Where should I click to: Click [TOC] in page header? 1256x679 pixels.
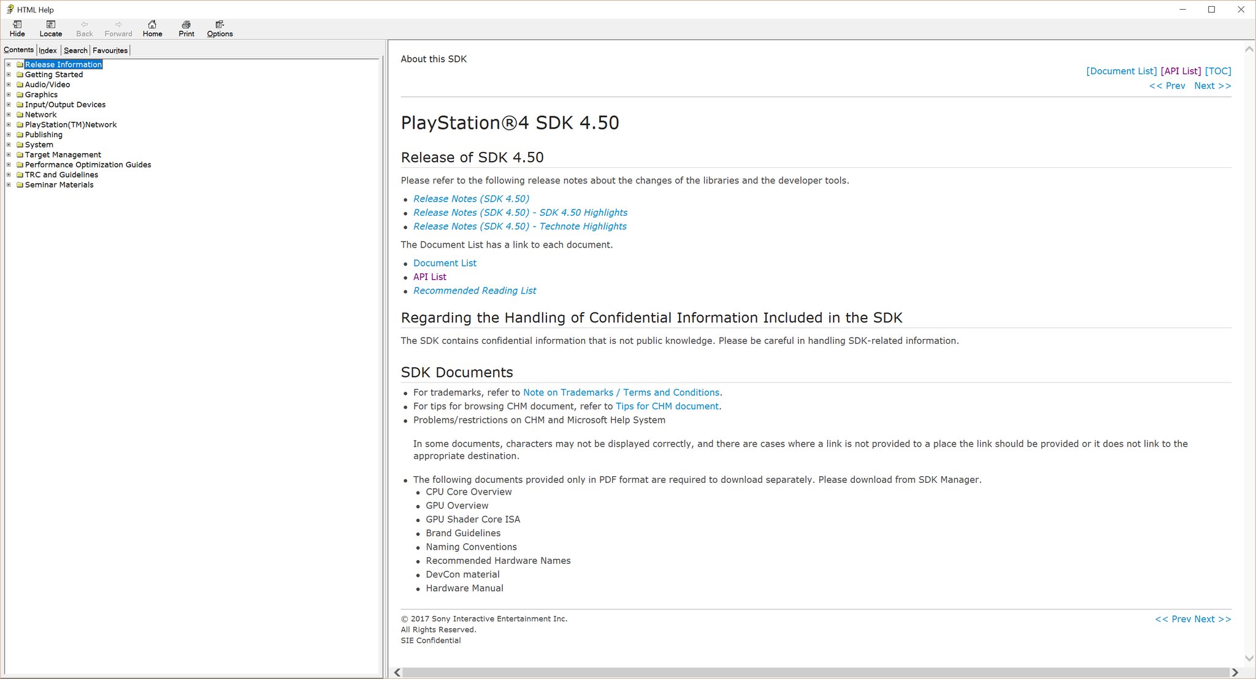point(1218,71)
